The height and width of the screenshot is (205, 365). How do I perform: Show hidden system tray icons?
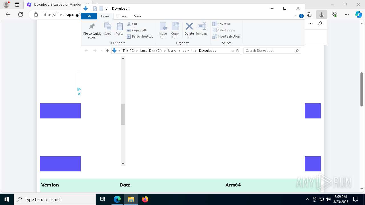pyautogui.click(x=308, y=199)
